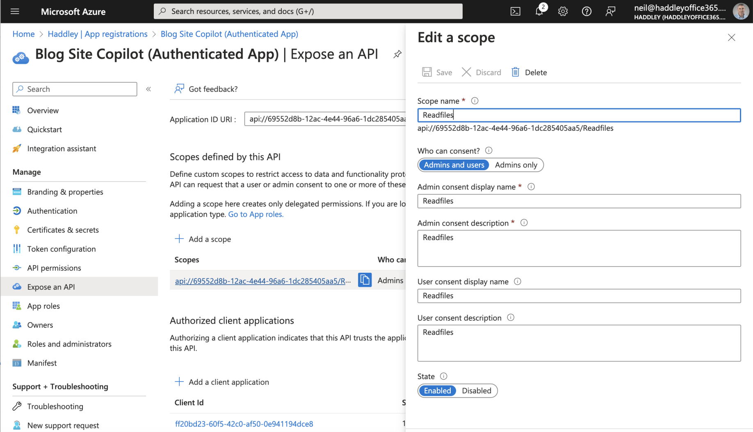
Task: Open the account menu avatar
Action: pyautogui.click(x=740, y=11)
